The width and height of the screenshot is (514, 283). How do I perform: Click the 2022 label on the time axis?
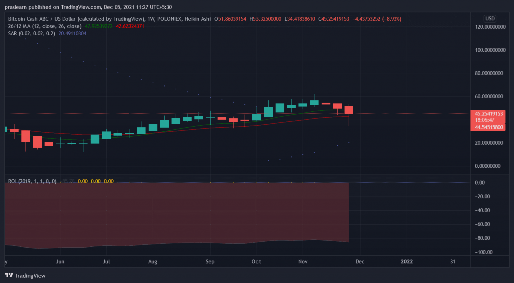pyautogui.click(x=406, y=261)
